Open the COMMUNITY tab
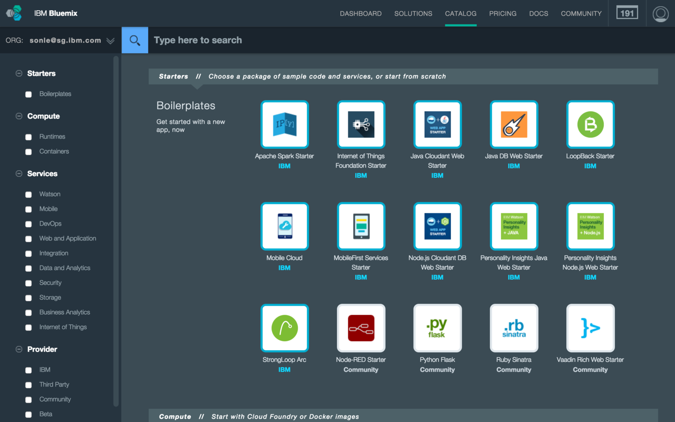This screenshot has width=675, height=422. (x=581, y=14)
